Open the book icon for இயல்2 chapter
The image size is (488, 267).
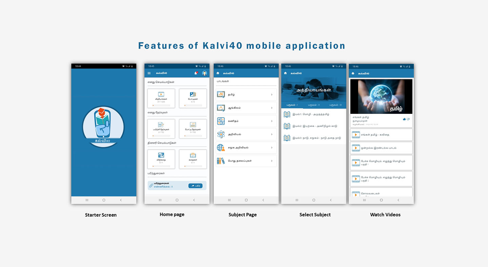tap(287, 126)
